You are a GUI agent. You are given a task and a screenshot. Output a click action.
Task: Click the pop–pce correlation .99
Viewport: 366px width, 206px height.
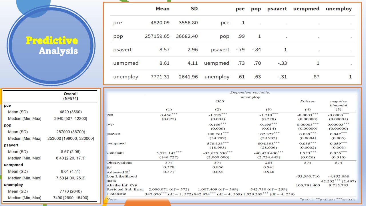pos(241,36)
